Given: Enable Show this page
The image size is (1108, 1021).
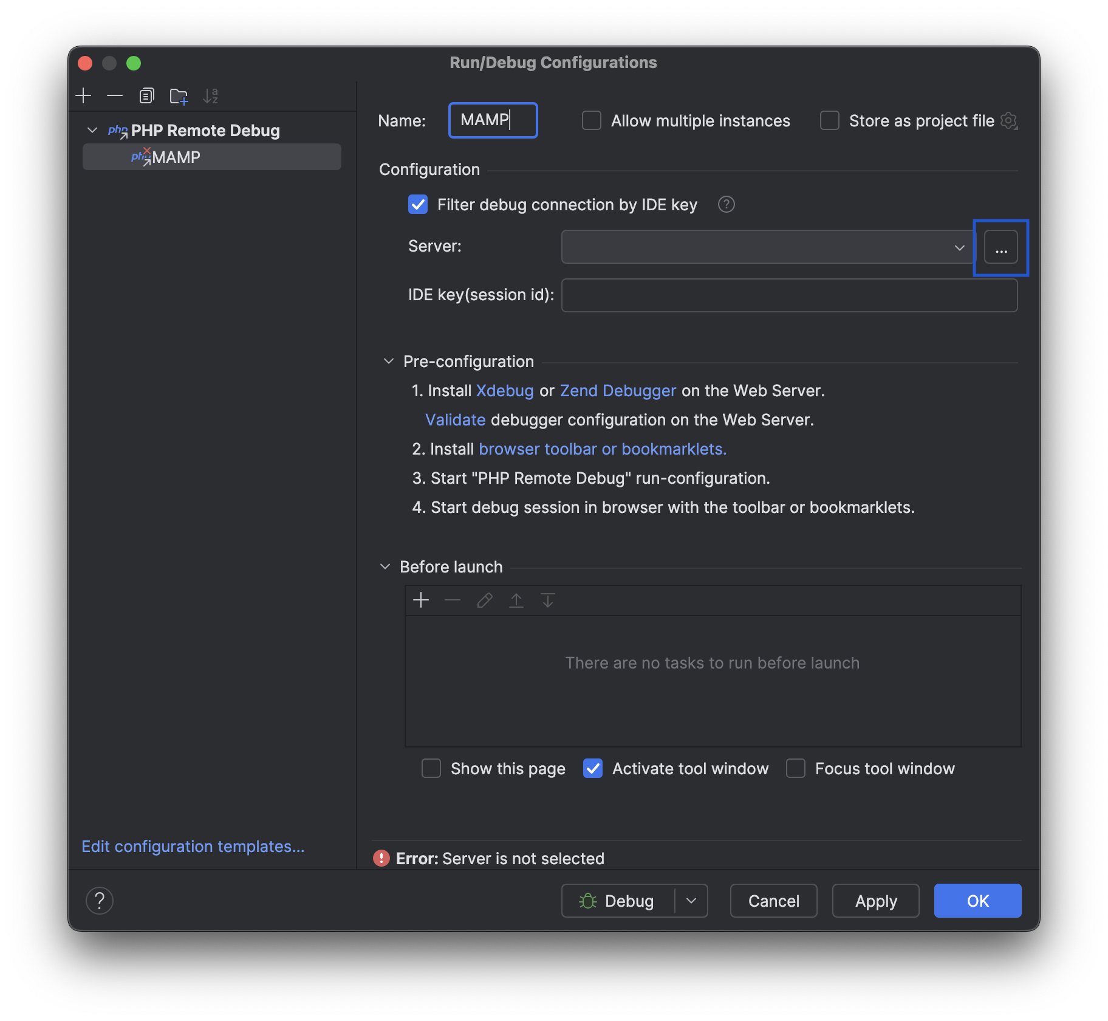Looking at the screenshot, I should click(431, 768).
